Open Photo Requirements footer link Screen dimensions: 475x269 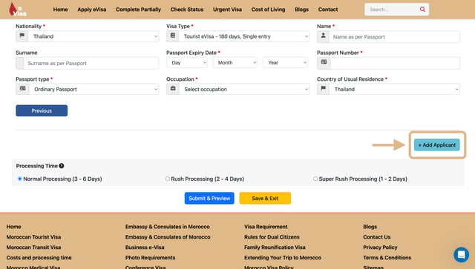pyautogui.click(x=150, y=257)
